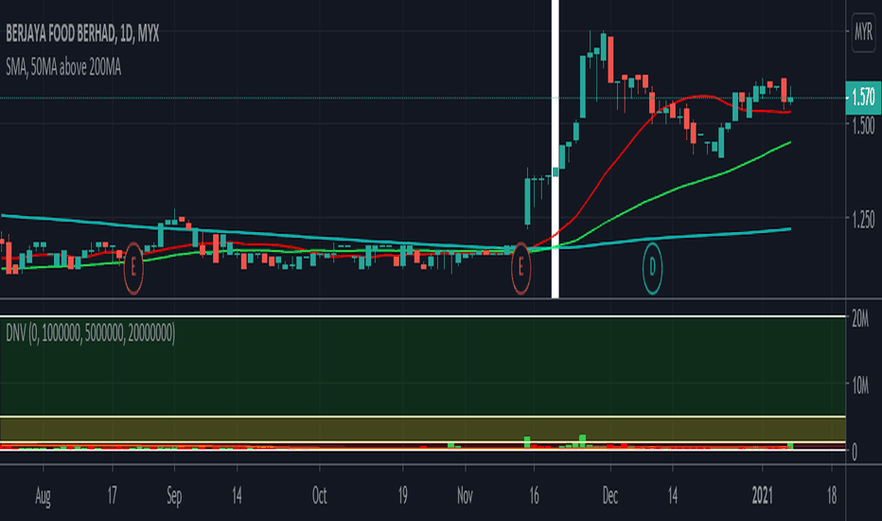Click the 16 date label after Nov
The image size is (882, 521).
534,496
